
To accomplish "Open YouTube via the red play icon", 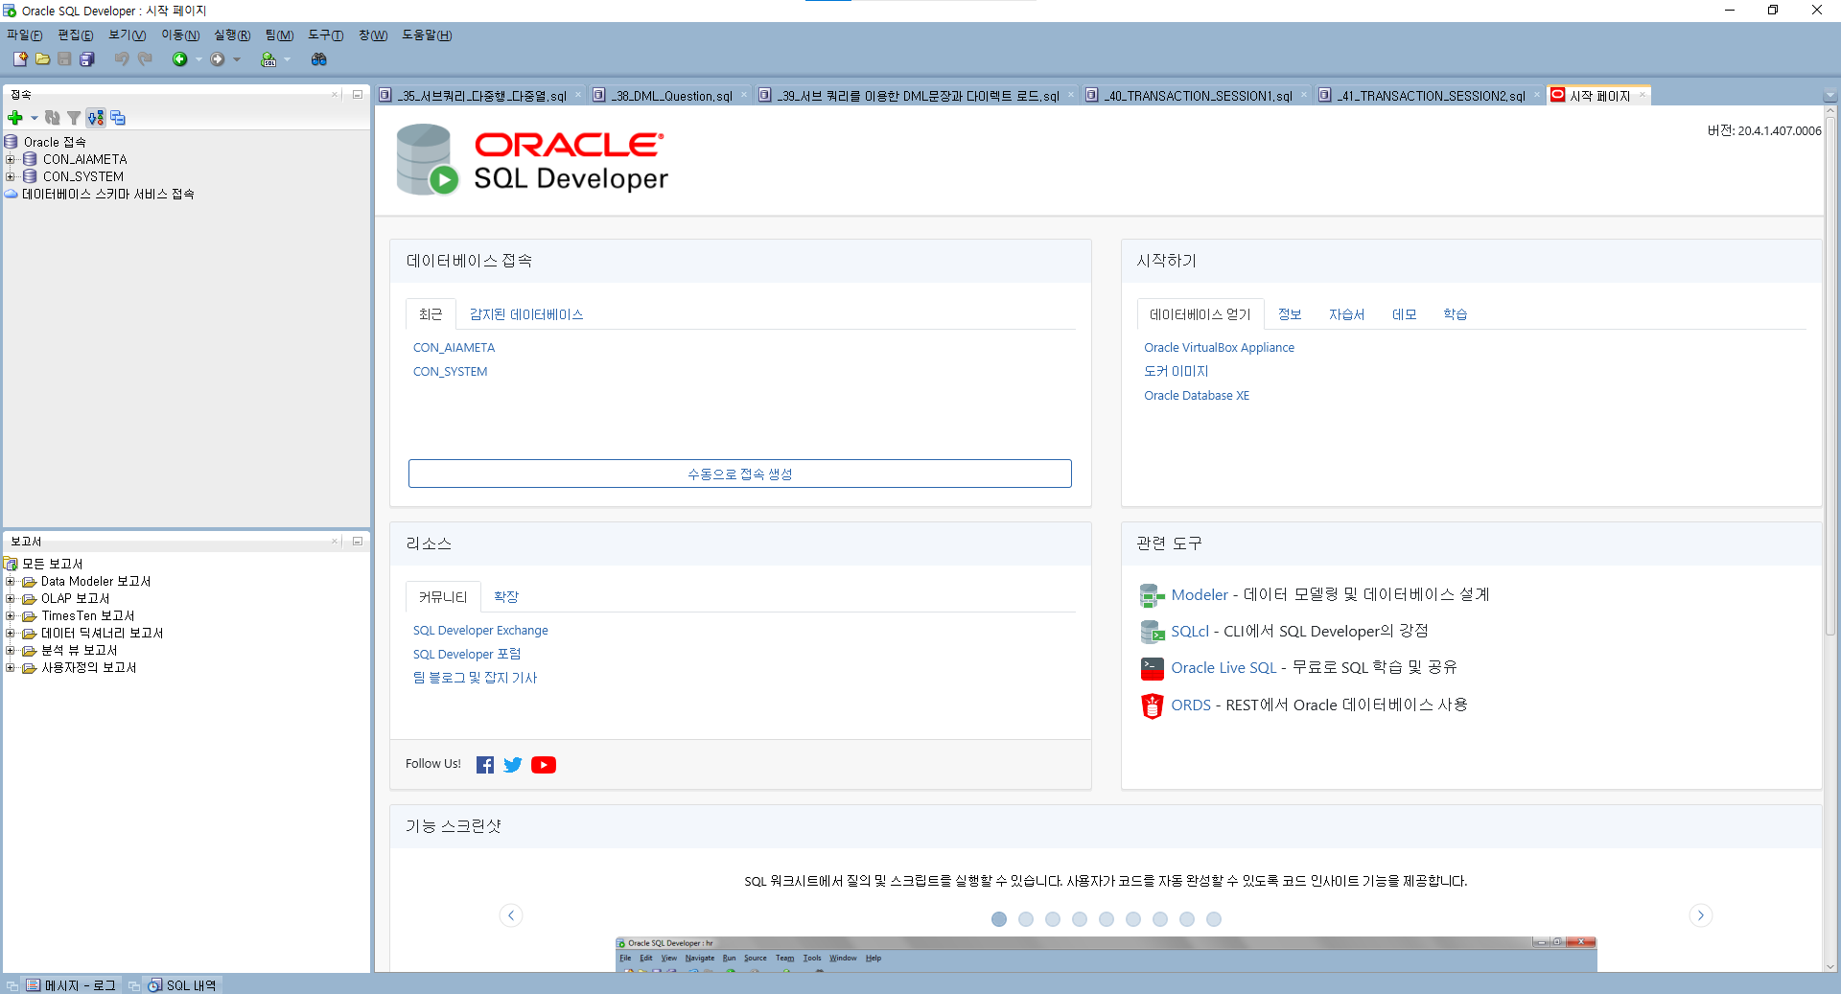I will tap(544, 765).
